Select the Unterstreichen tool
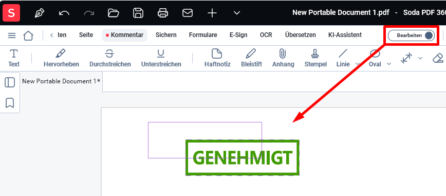 [161, 58]
